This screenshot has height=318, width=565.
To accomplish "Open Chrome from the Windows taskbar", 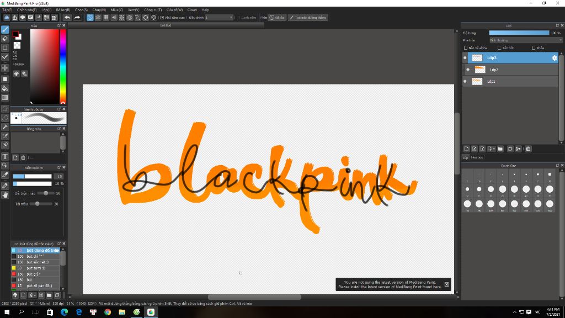I will click(x=108, y=312).
